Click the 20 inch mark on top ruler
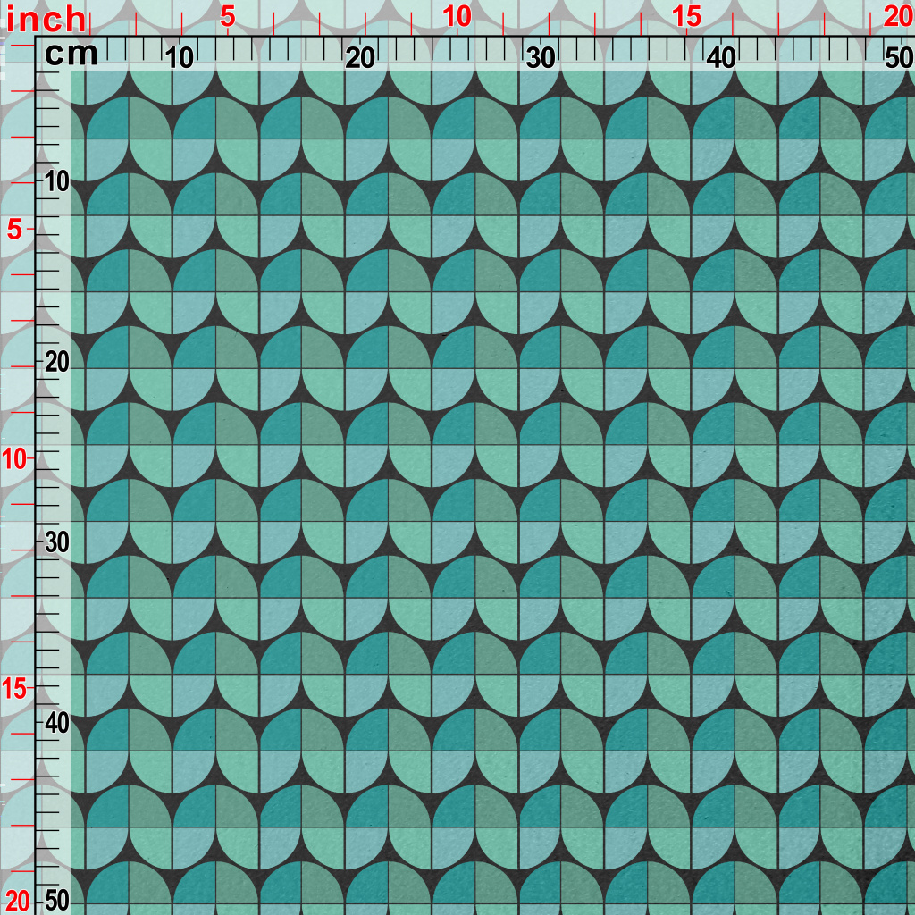 point(898,17)
